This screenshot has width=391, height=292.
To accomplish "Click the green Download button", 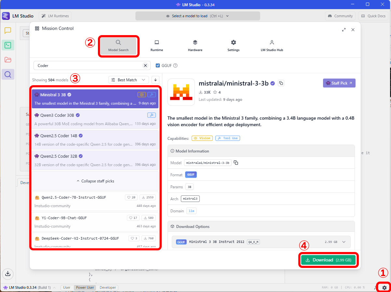I will click(x=328, y=260).
